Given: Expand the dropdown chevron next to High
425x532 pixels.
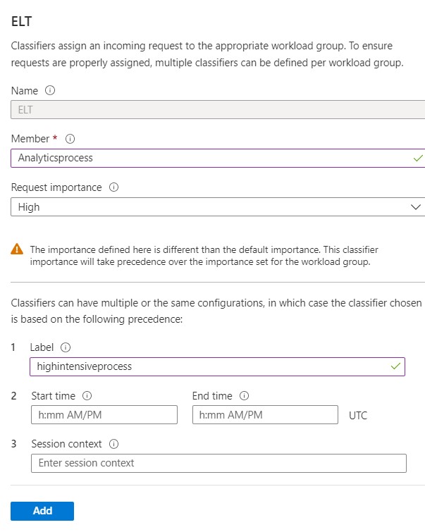Looking at the screenshot, I should pyautogui.click(x=415, y=207).
